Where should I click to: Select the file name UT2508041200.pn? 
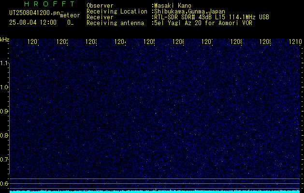coord(35,13)
